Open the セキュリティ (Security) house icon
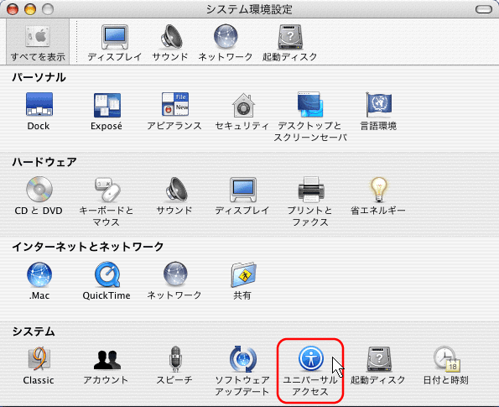The width and height of the screenshot is (499, 407). (243, 105)
